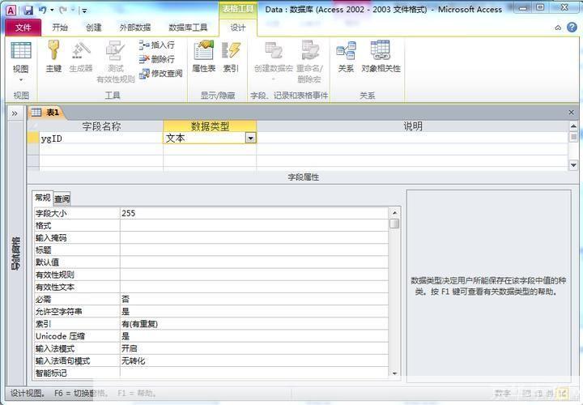The image size is (583, 405).
Task: Click the Validation Rule (有效性规则) property field
Action: pos(254,275)
